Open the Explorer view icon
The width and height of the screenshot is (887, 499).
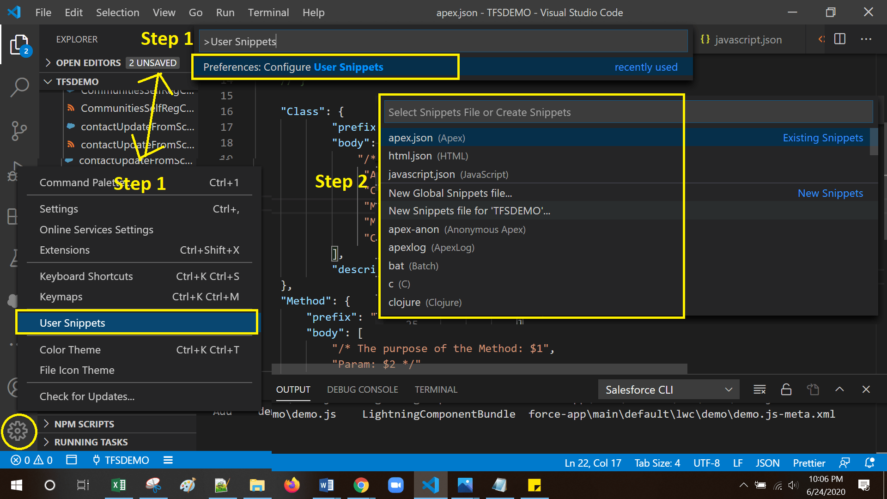pyautogui.click(x=19, y=45)
